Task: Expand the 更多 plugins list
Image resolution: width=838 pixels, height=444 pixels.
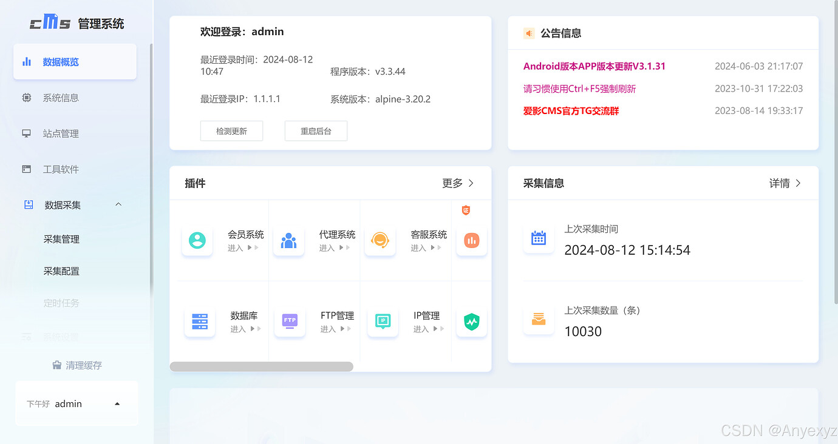Action: click(458, 183)
